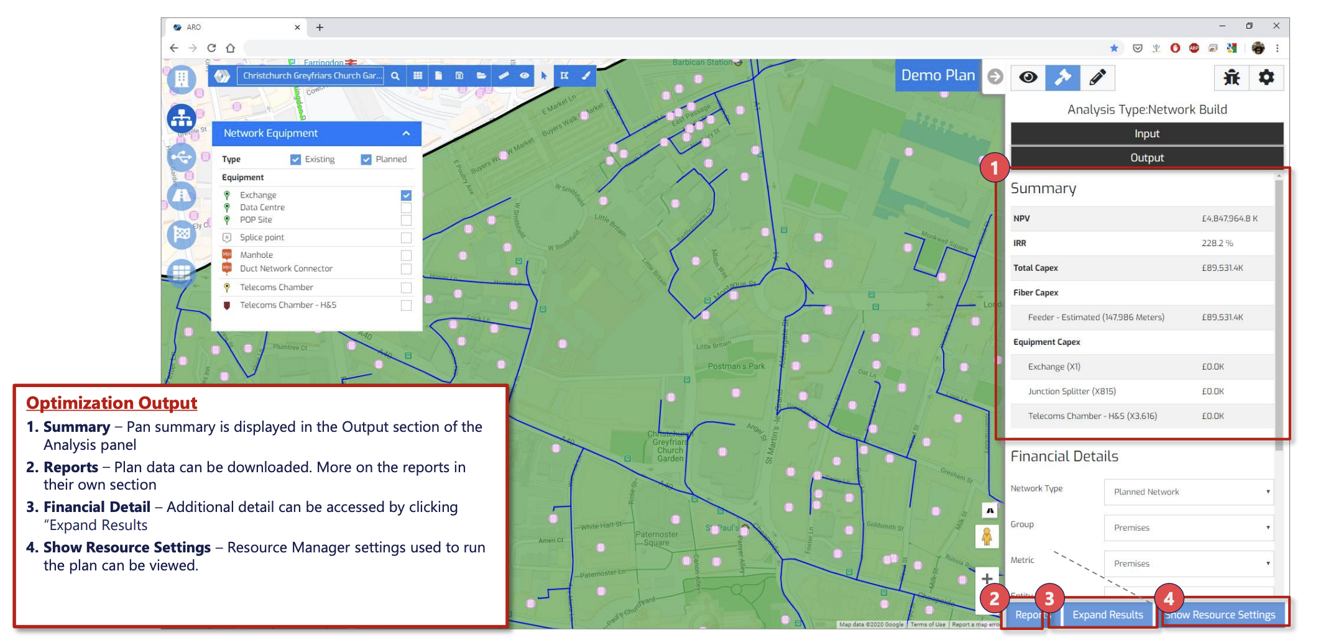This screenshot has width=1318, height=640.
Task: Open the gear settings icon in panel
Action: coord(1266,78)
